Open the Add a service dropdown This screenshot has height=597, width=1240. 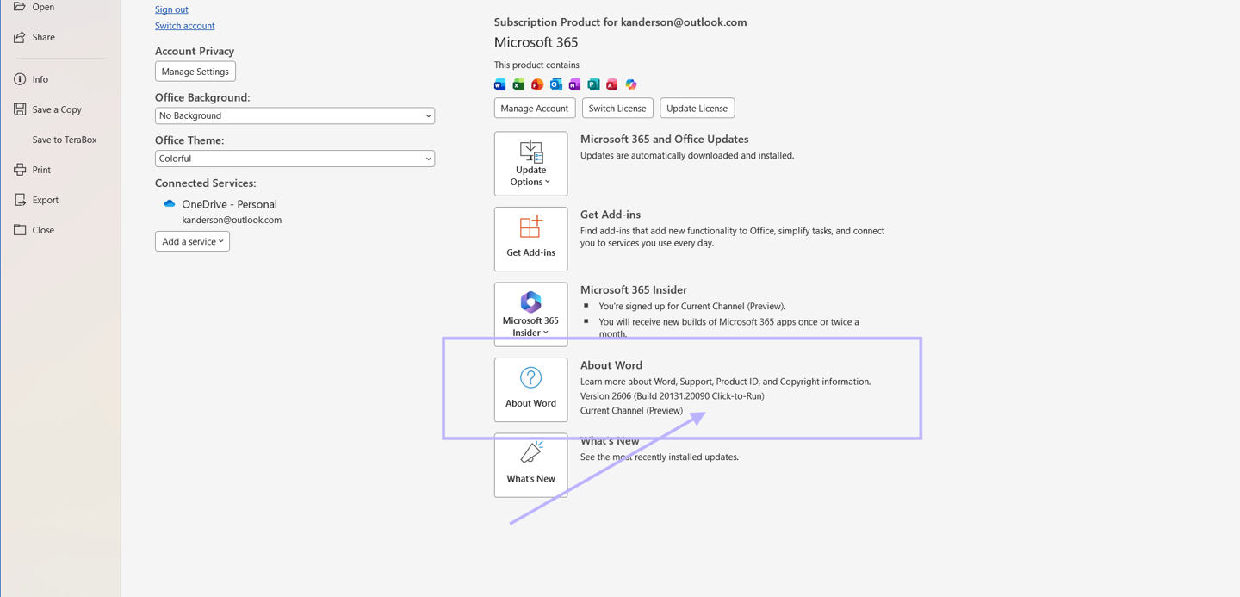point(192,241)
